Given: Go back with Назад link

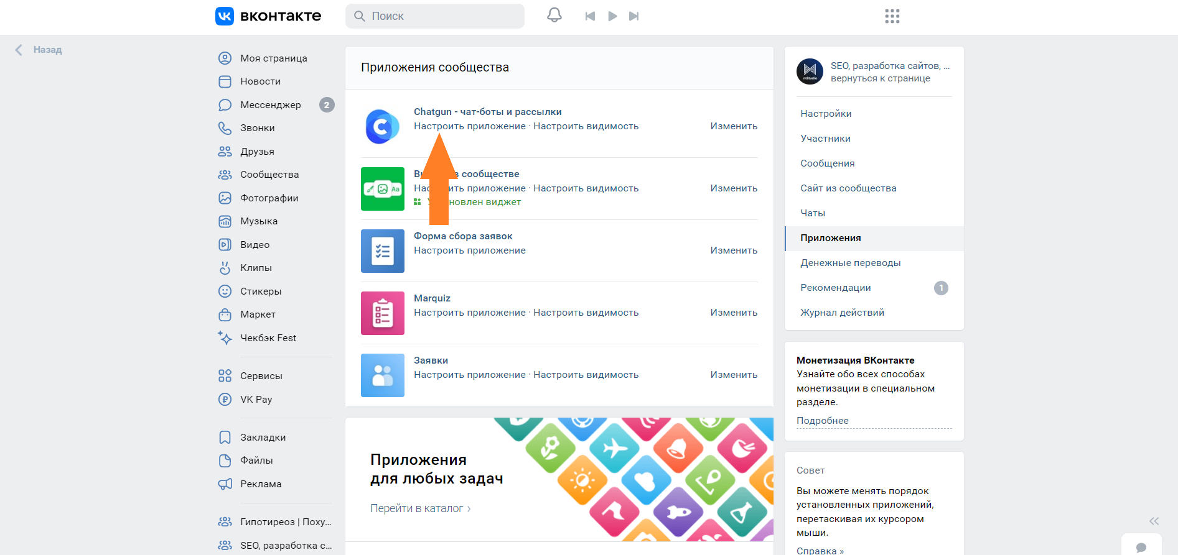Looking at the screenshot, I should click(39, 50).
